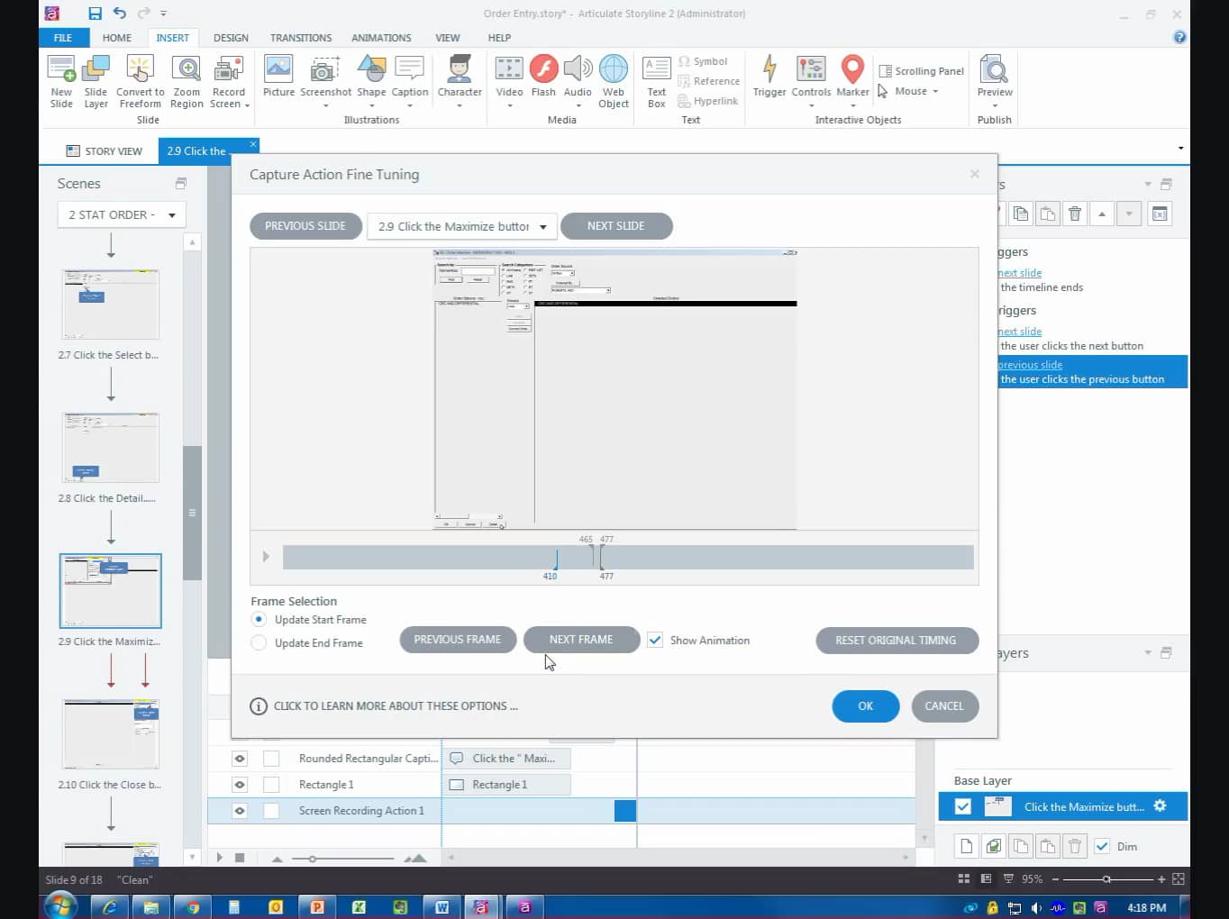Collapse the Layers panel arrow
This screenshot has height=919, width=1229.
[1148, 652]
